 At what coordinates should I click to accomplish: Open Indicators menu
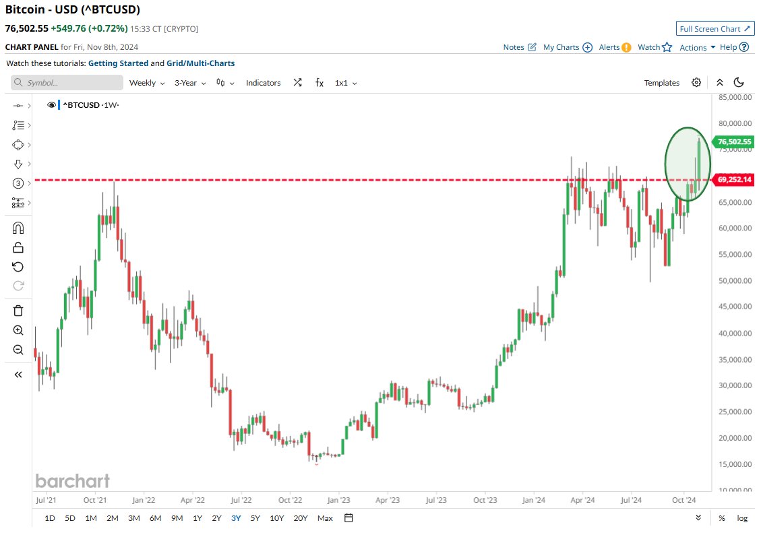pos(263,83)
